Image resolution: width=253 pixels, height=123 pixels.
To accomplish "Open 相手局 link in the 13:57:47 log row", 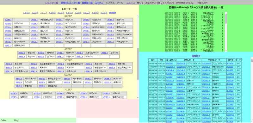I will [231, 74].
